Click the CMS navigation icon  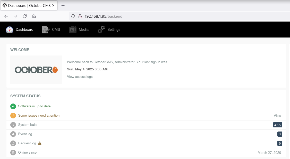tap(46, 30)
